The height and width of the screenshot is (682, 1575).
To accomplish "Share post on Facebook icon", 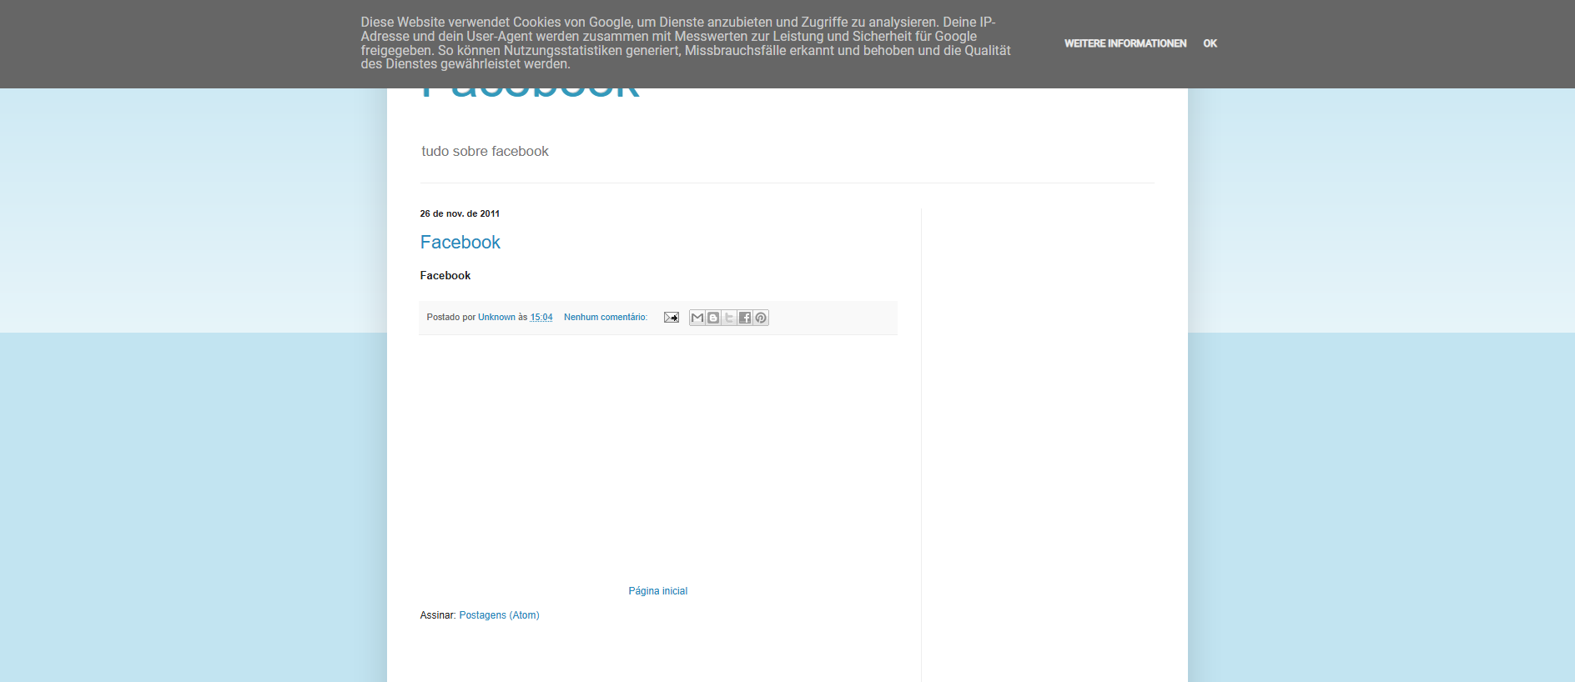I will click(x=745, y=318).
